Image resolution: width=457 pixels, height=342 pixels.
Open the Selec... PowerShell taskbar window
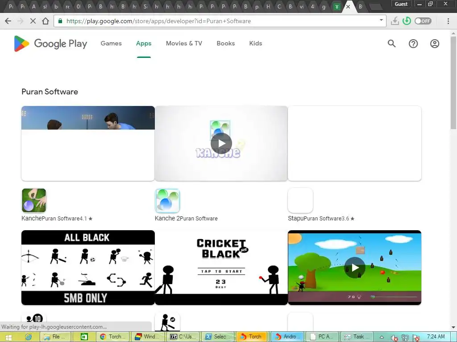(218, 337)
